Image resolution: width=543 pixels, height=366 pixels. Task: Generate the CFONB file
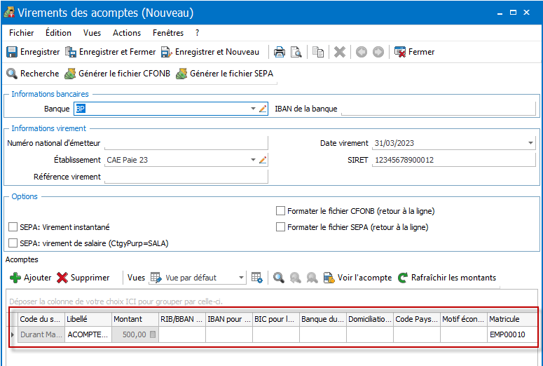click(x=118, y=74)
